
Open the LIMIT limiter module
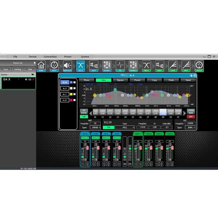click(x=186, y=65)
